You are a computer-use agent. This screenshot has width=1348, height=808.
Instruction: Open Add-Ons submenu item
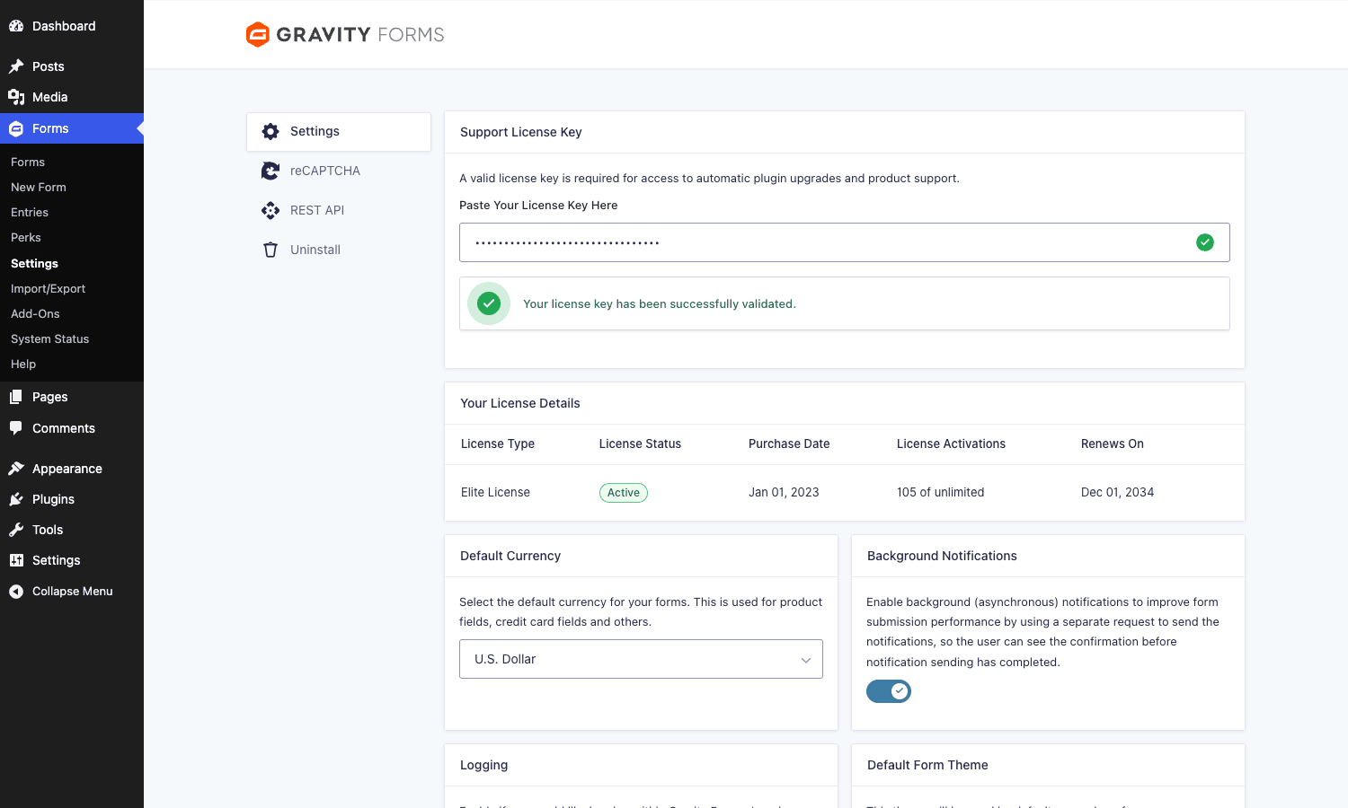(x=35, y=313)
